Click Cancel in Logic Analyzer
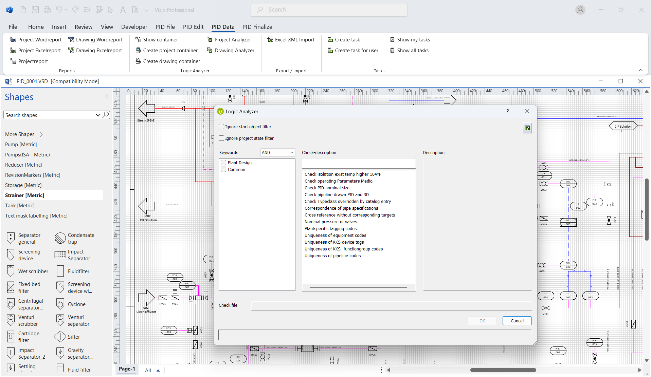Viewport: 651px width, 377px height. [x=517, y=321]
